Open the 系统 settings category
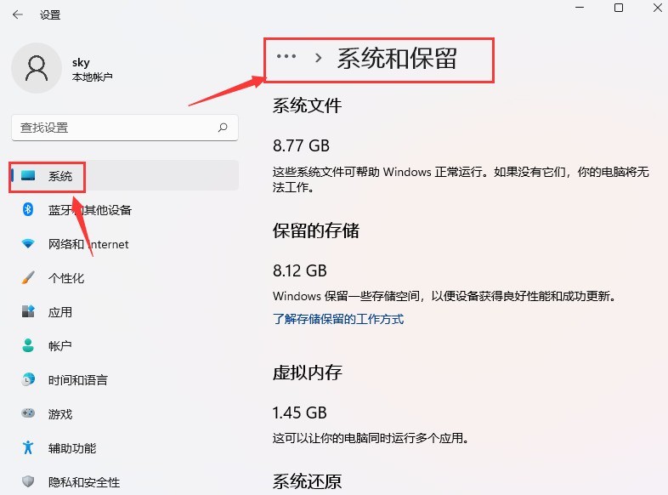 tap(124, 176)
